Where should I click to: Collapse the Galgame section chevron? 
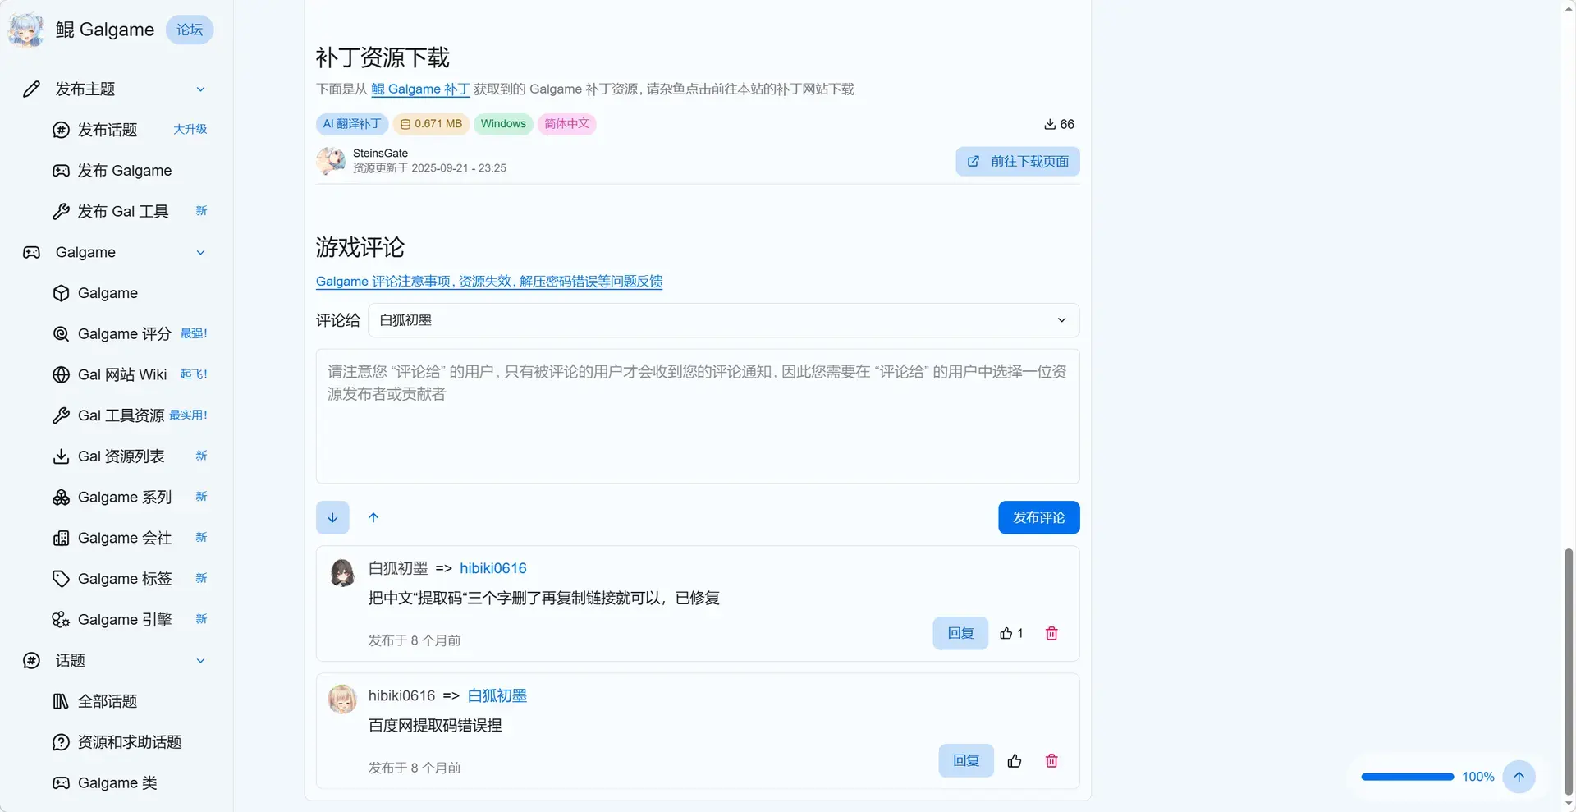200,252
